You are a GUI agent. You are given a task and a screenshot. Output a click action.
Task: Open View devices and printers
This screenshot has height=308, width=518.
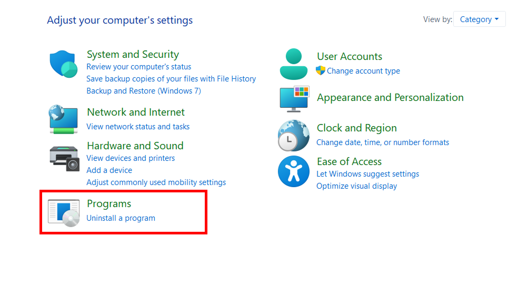130,158
